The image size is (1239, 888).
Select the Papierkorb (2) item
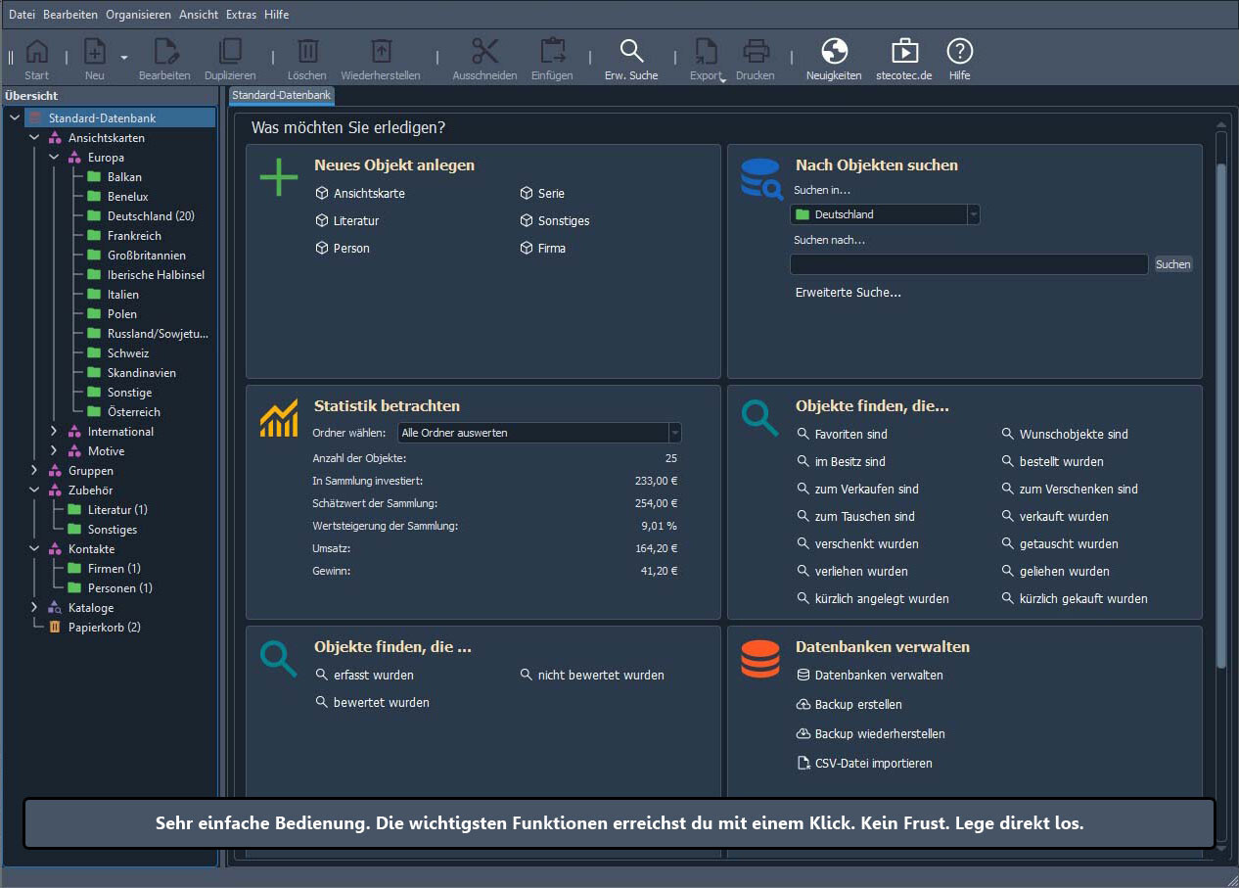coord(95,628)
